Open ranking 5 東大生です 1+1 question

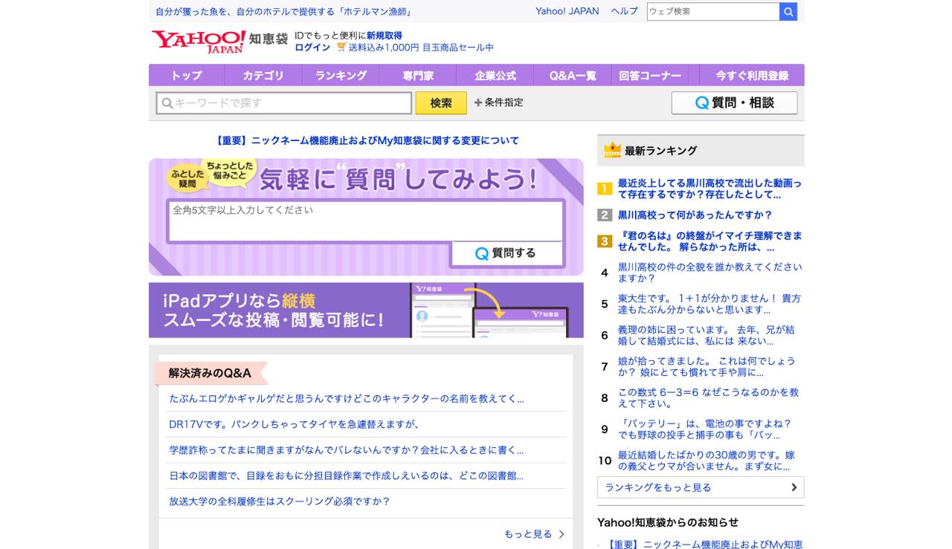[710, 304]
